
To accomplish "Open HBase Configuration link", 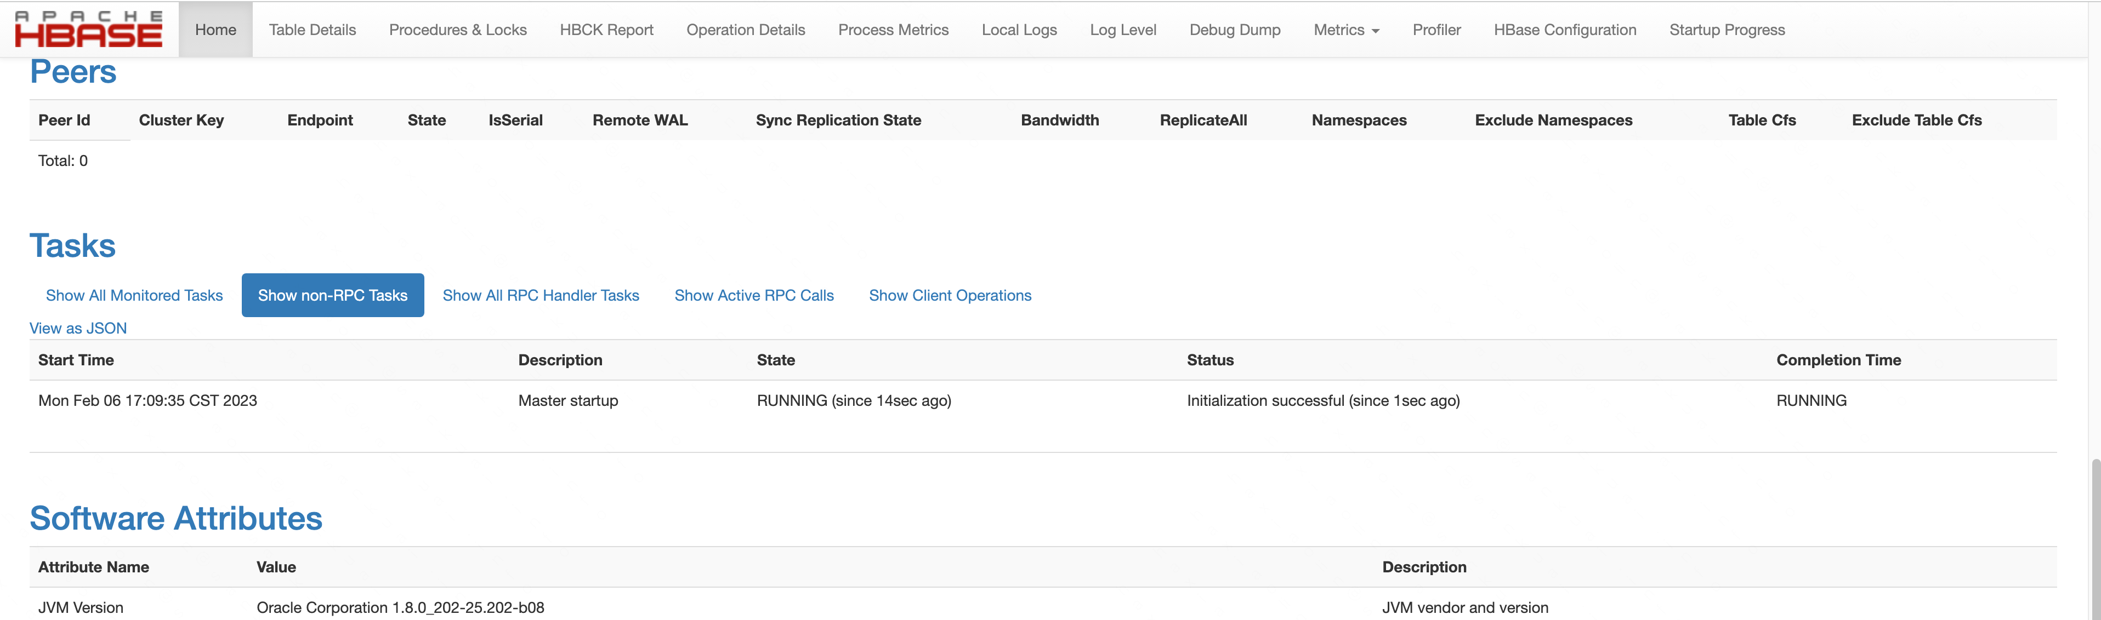I will pos(1564,30).
